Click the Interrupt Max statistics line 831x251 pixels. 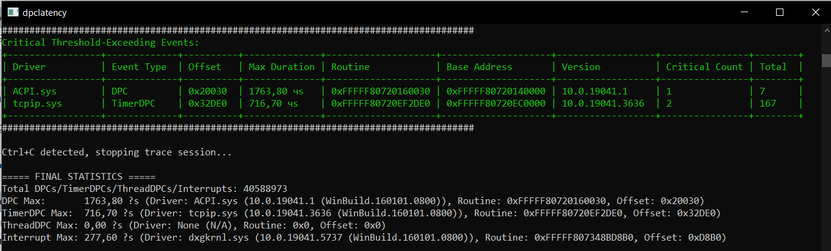pos(364,238)
